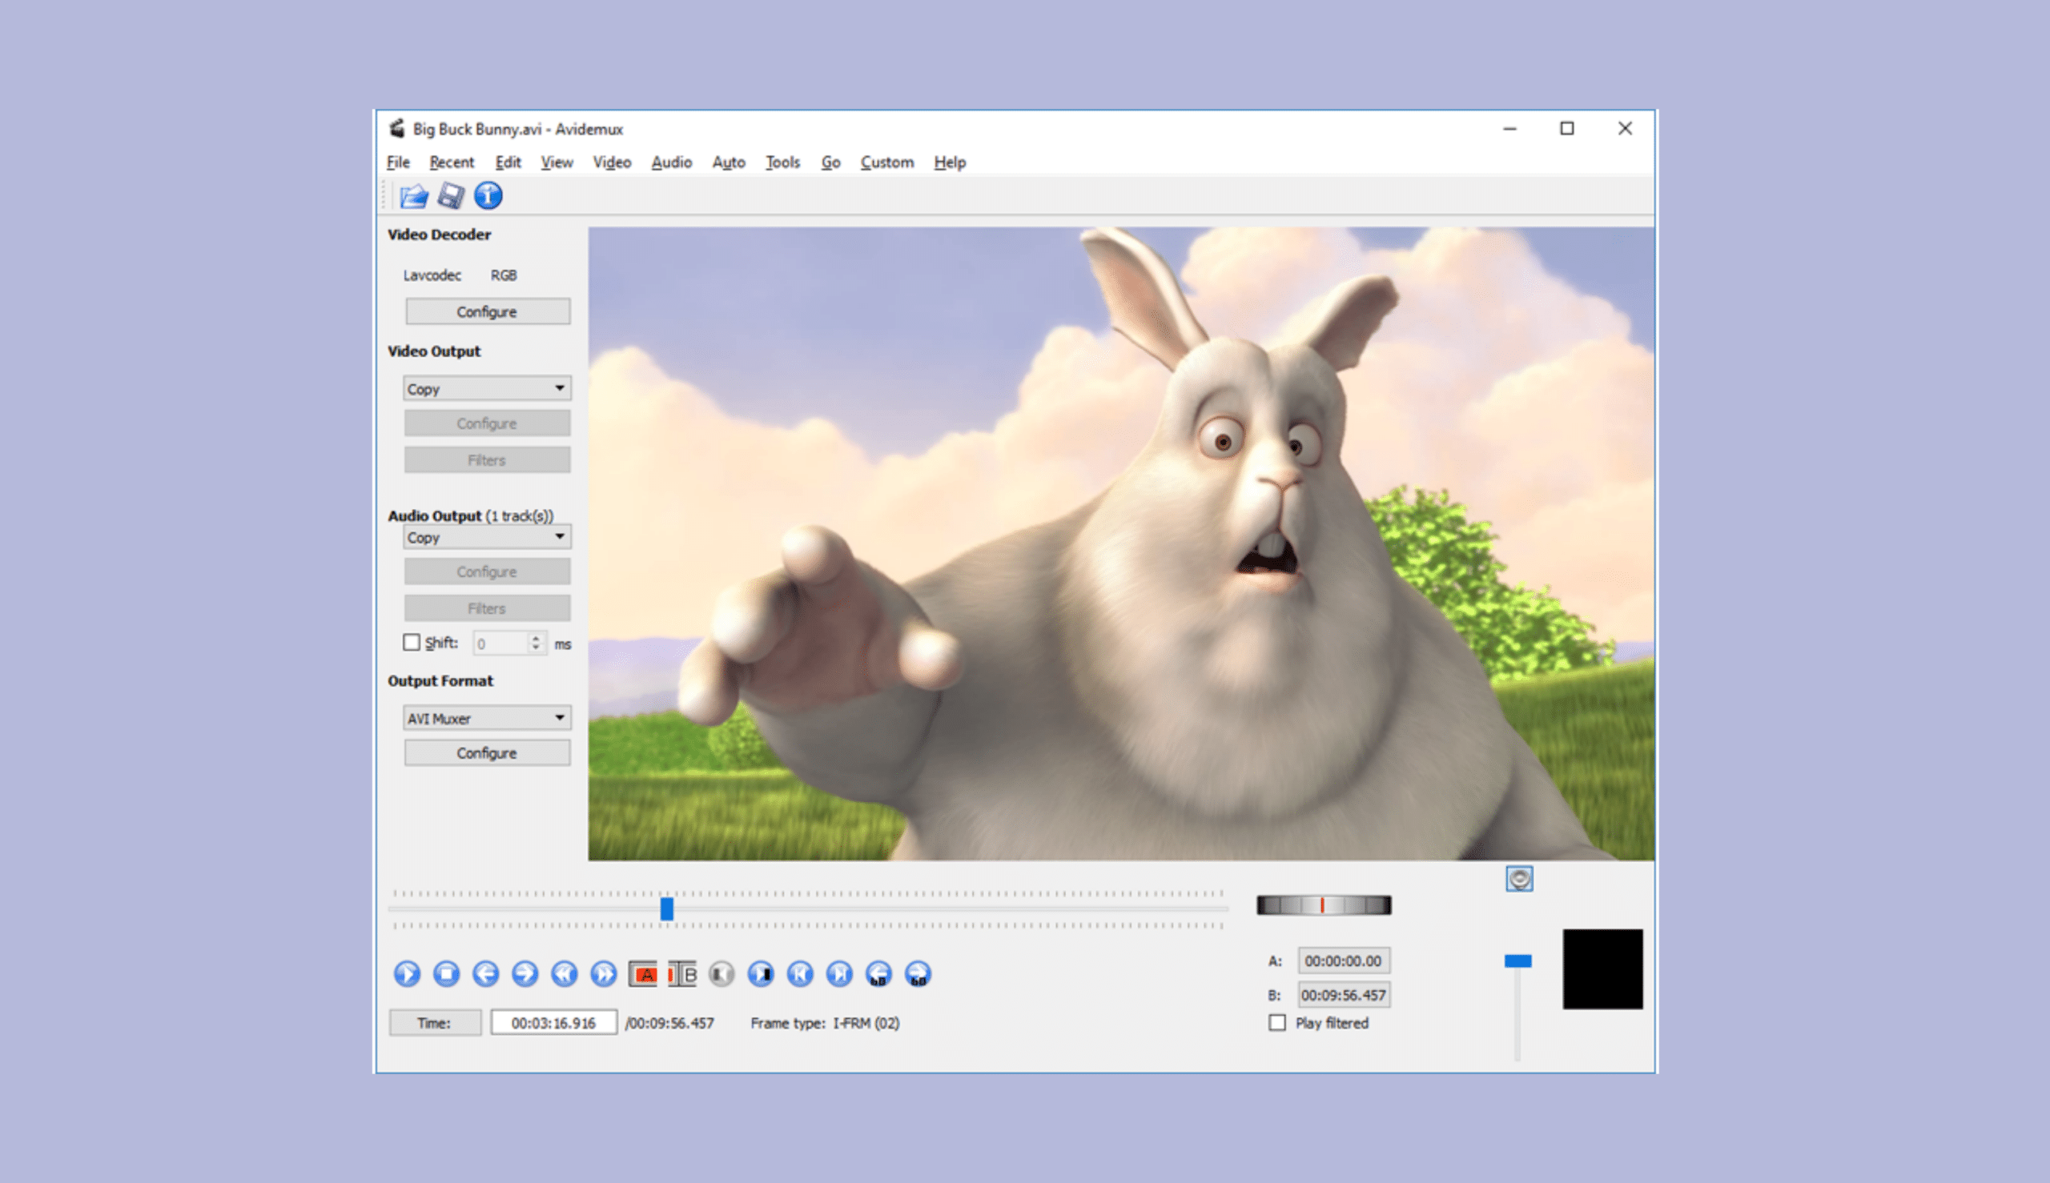Click the Time: button
Screen dimensions: 2050x1183
[x=435, y=1023]
